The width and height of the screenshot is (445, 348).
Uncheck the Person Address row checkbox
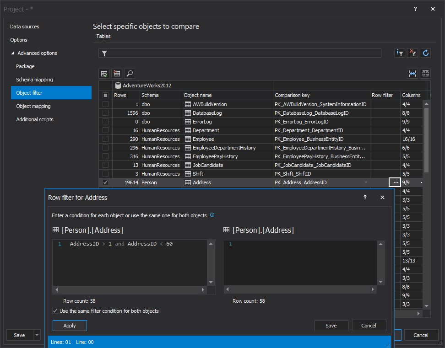(106, 182)
